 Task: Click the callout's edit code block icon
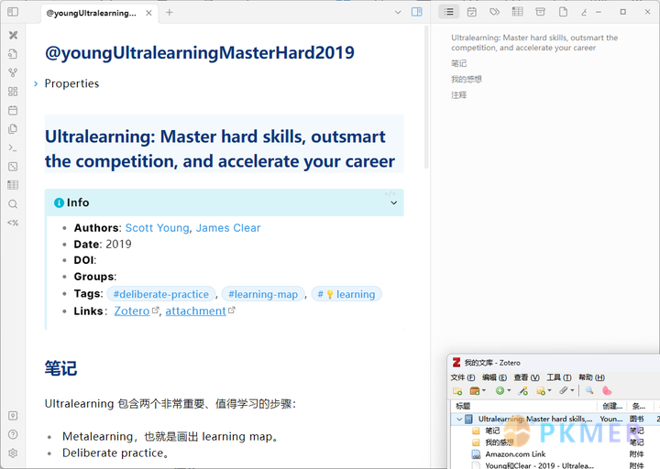tap(390, 193)
